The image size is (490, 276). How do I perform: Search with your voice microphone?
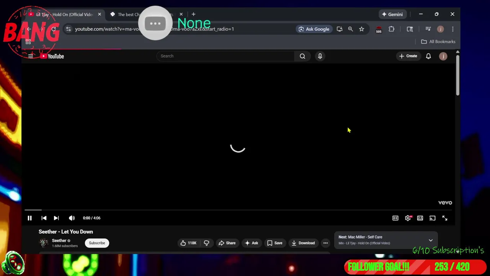point(320,56)
